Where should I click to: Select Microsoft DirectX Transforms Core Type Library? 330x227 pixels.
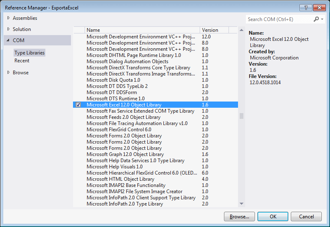(156, 68)
